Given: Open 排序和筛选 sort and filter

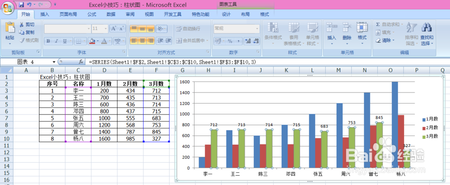Looking at the screenshot, I should click(x=412, y=34).
